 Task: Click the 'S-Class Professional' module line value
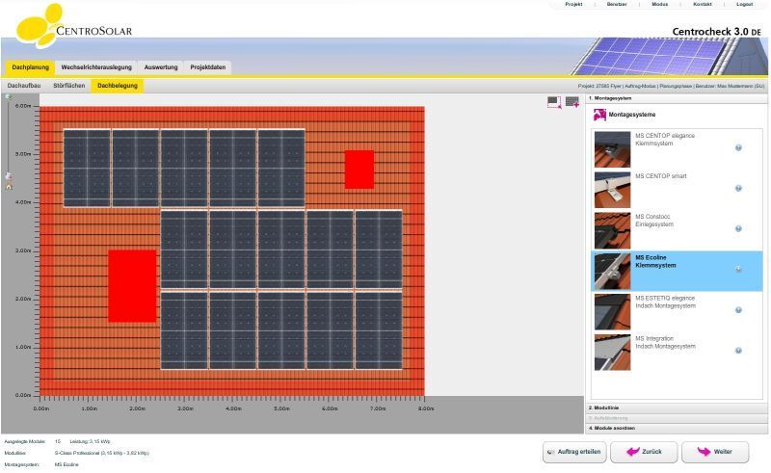tap(101, 453)
